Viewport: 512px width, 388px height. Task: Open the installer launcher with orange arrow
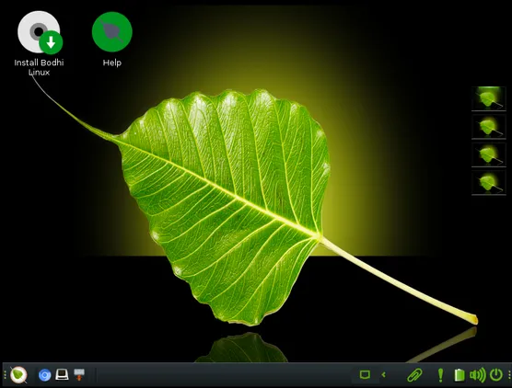(x=79, y=374)
